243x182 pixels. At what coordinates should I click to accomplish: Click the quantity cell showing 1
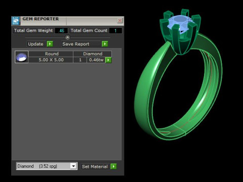(x=80, y=60)
